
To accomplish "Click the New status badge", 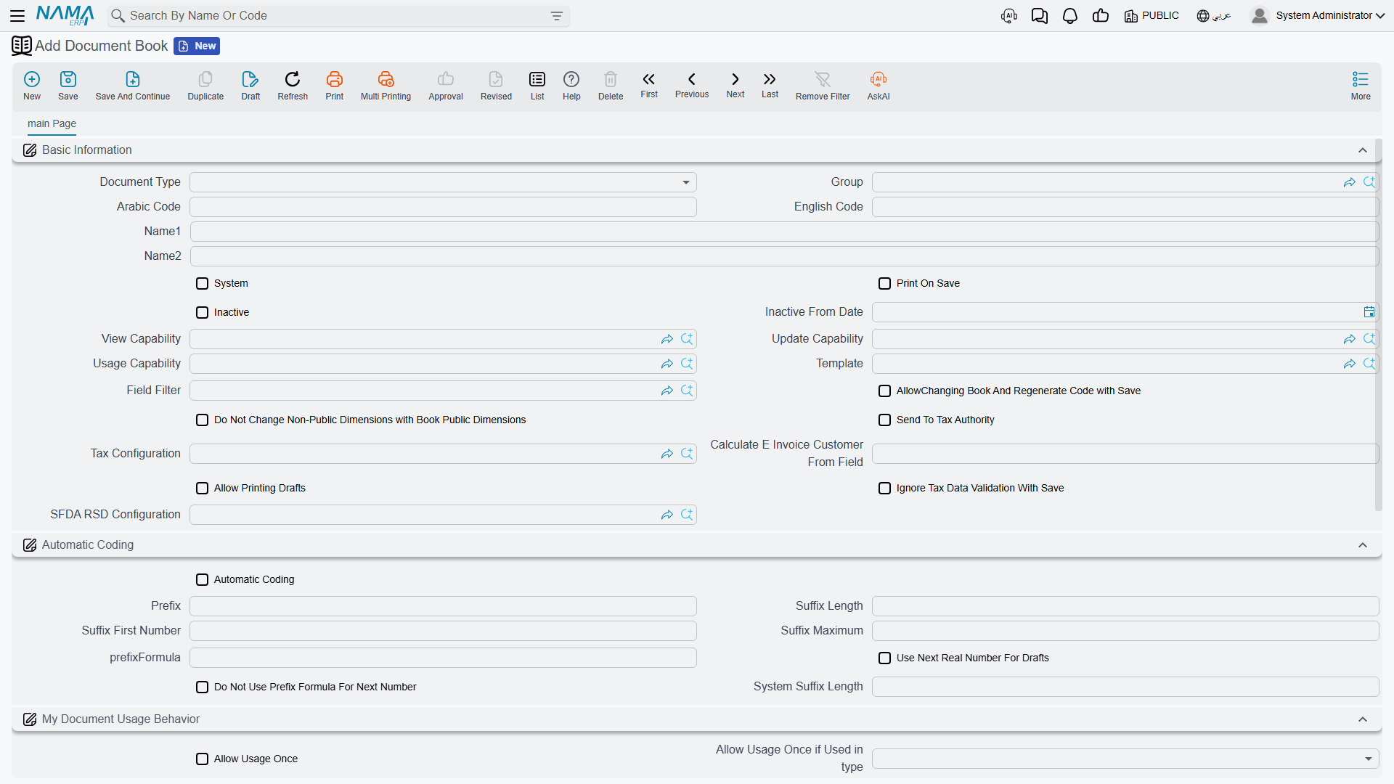I will point(197,46).
